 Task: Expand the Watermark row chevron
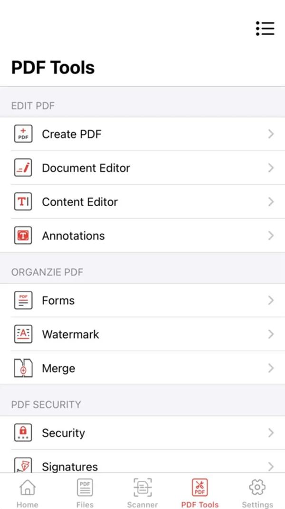click(271, 334)
